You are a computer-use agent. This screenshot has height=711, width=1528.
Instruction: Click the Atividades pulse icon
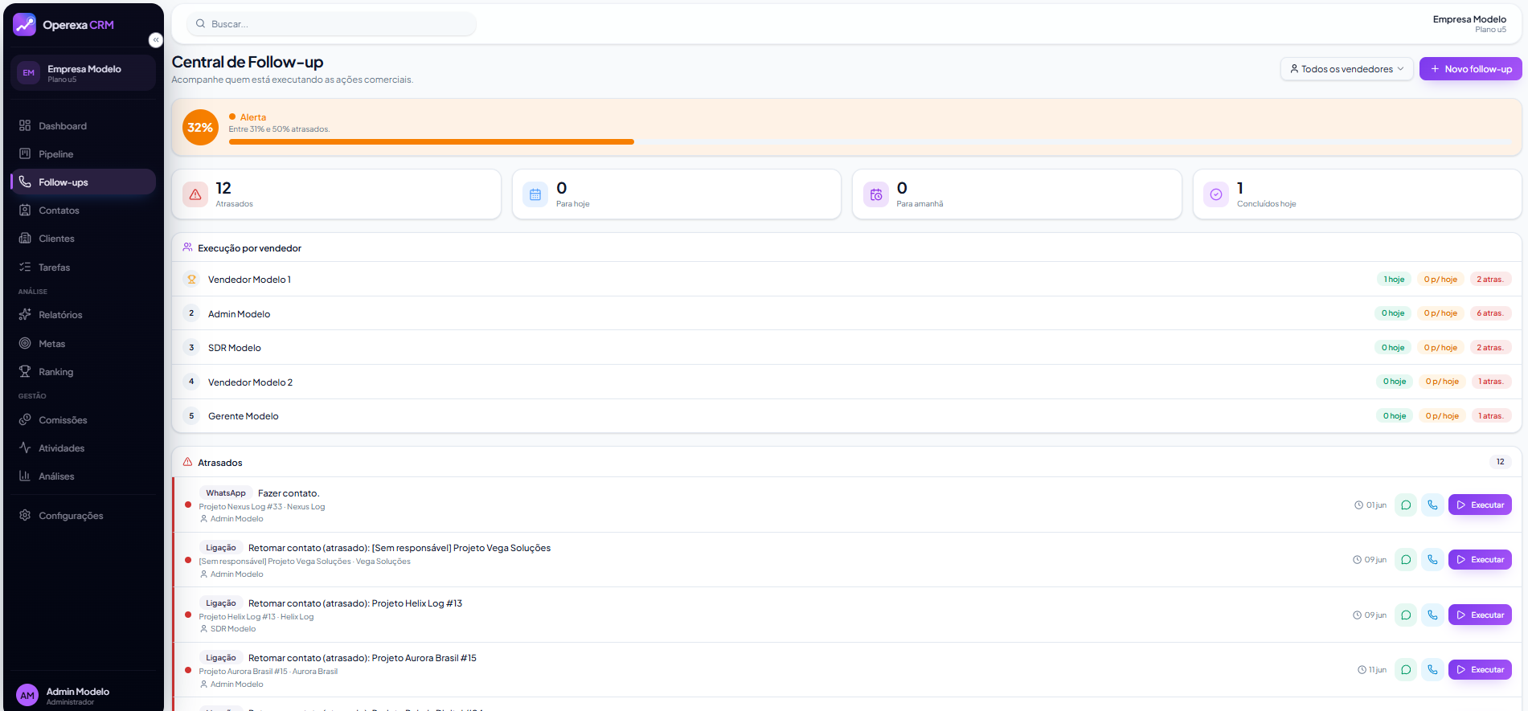(x=25, y=448)
